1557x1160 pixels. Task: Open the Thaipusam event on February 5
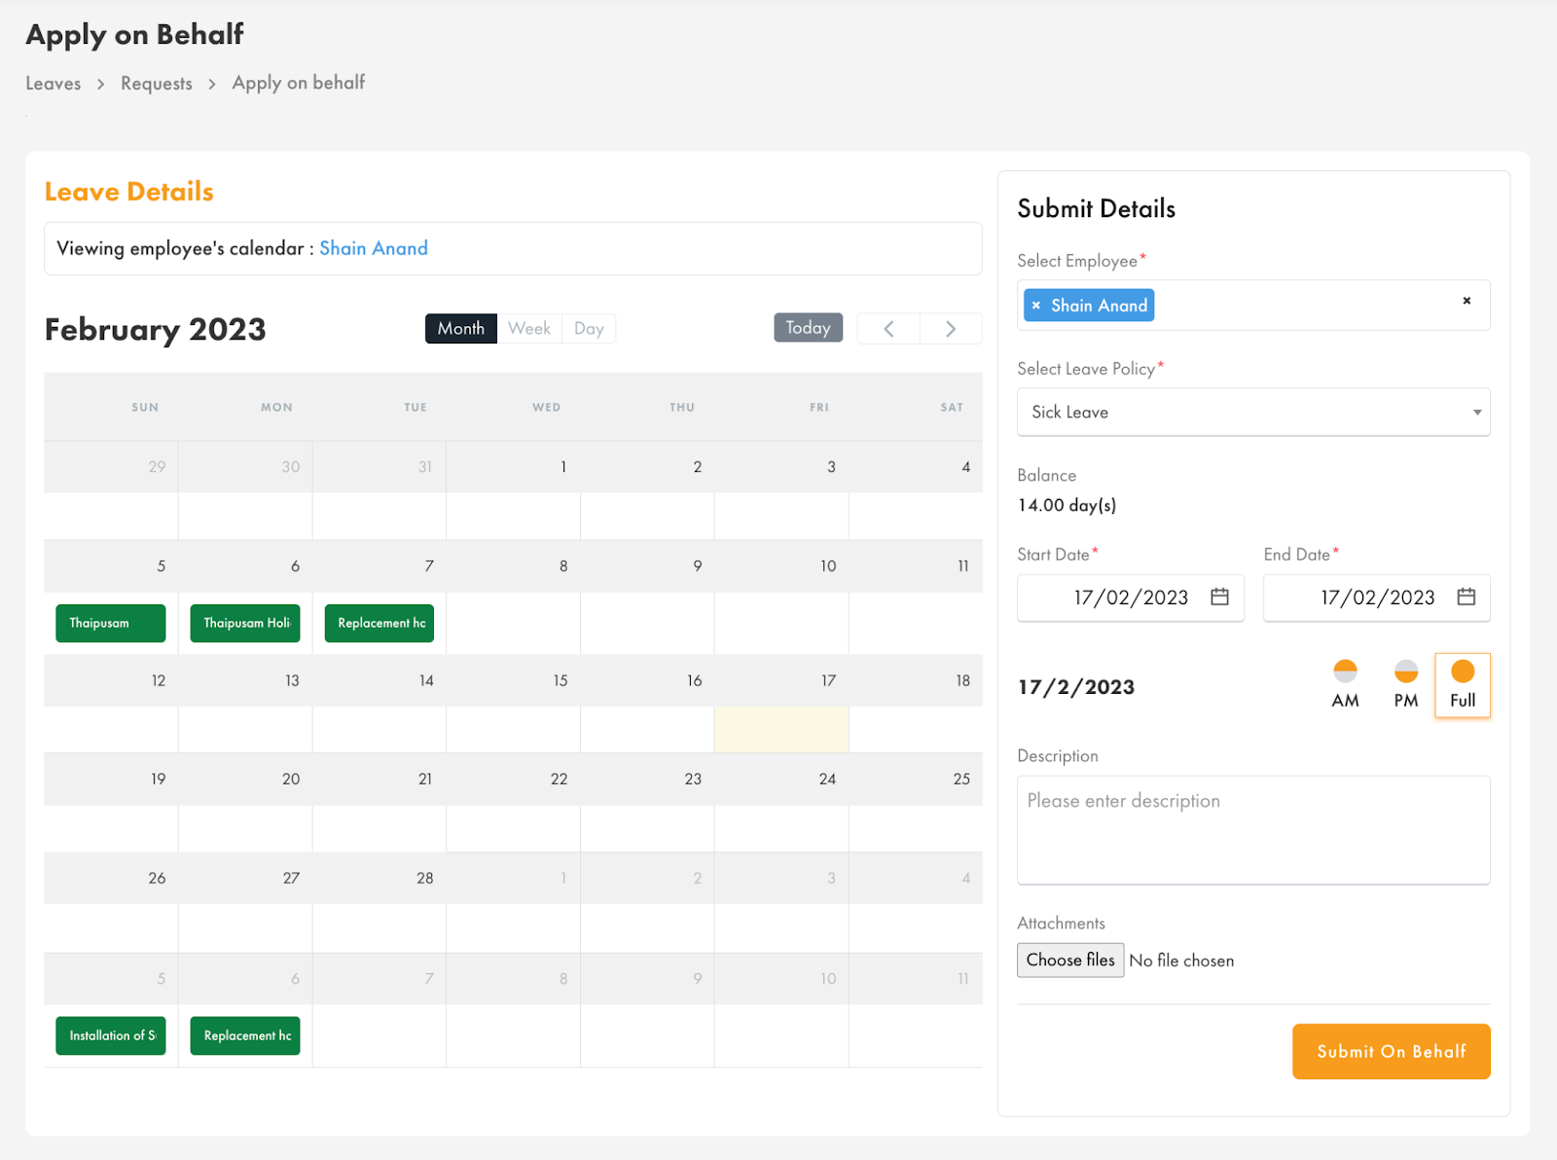pyautogui.click(x=110, y=623)
